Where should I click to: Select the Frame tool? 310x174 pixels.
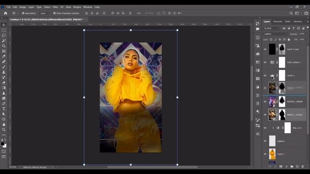click(4, 51)
